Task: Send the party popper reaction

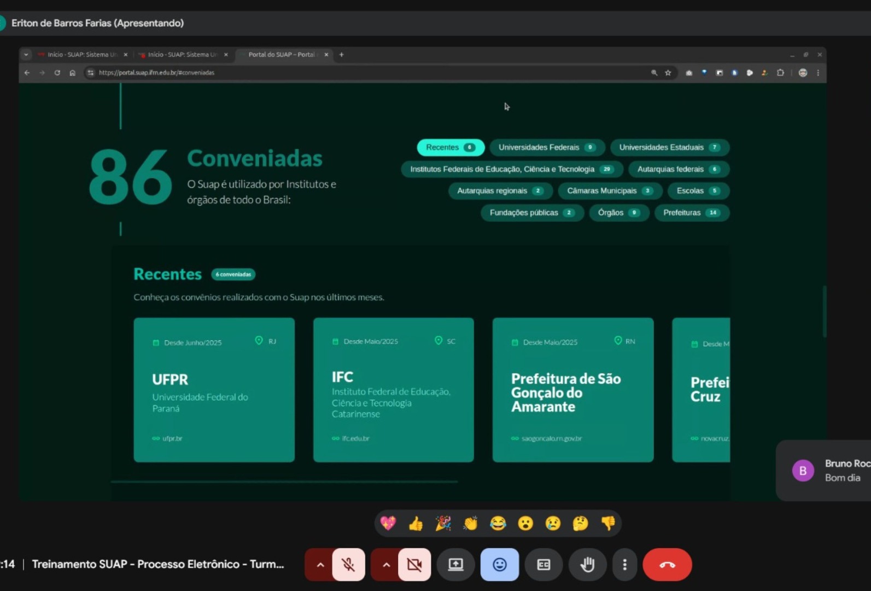Action: point(443,523)
